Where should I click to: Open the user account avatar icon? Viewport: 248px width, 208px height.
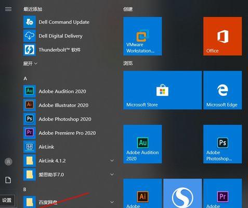tap(8, 162)
